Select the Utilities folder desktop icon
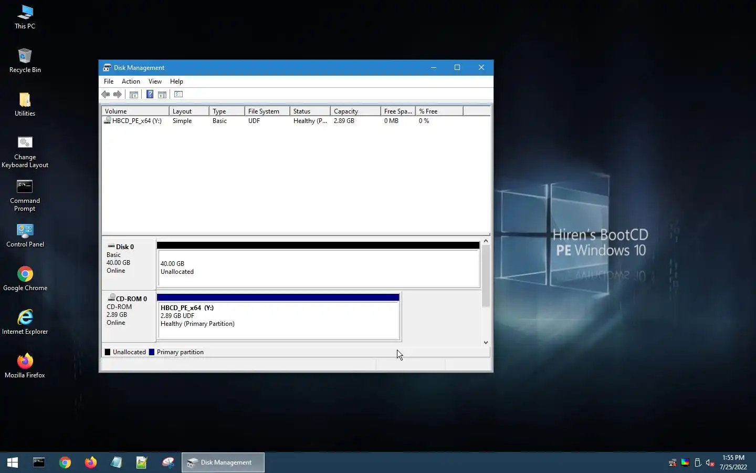The image size is (756, 473). coord(25,104)
